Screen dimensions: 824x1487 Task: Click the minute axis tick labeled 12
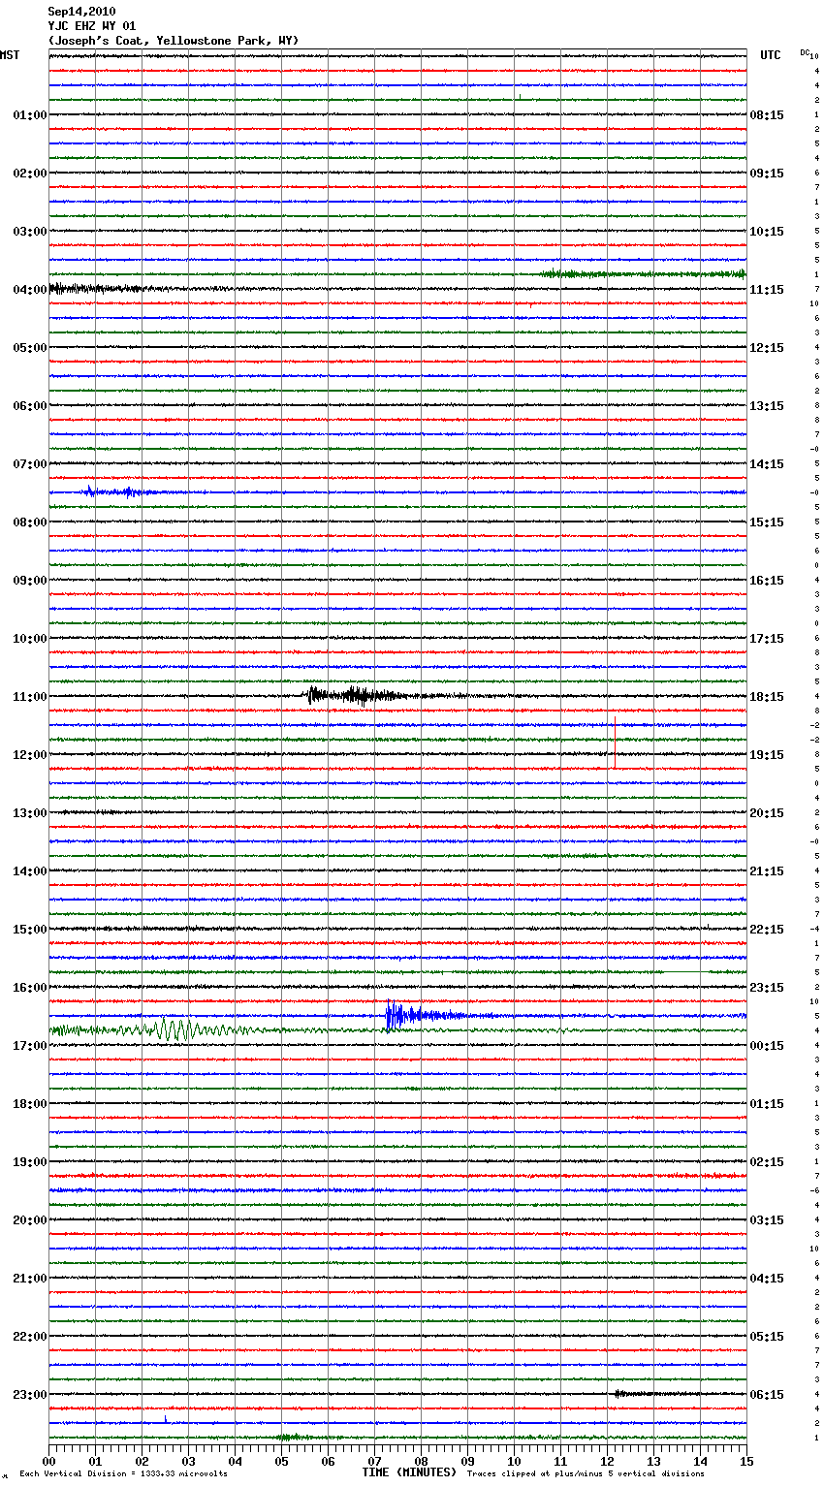tap(607, 1461)
